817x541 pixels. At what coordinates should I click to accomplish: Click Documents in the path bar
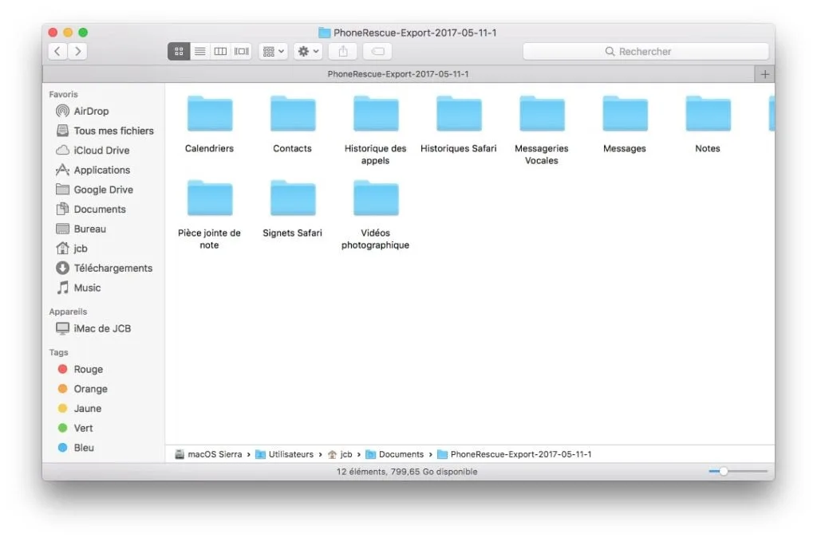(x=395, y=454)
